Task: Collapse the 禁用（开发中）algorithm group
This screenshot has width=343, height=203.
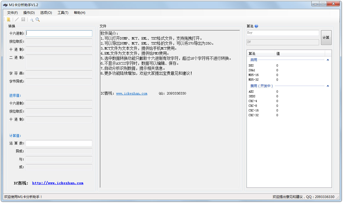Action: point(328,86)
